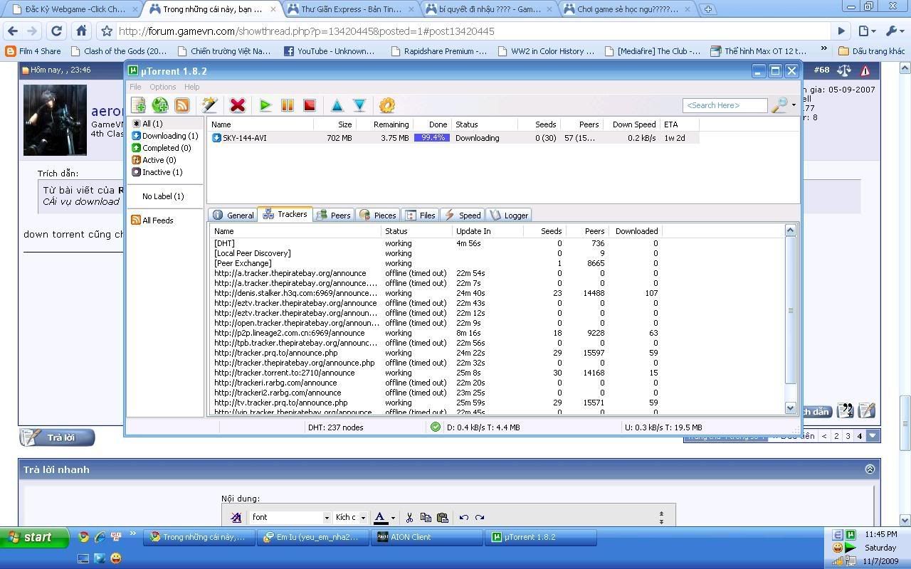
Task: Select the SKY-144-AVI torrent row
Action: pyautogui.click(x=453, y=138)
